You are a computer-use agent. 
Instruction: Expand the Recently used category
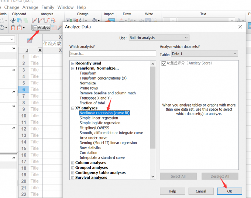click(x=72, y=63)
